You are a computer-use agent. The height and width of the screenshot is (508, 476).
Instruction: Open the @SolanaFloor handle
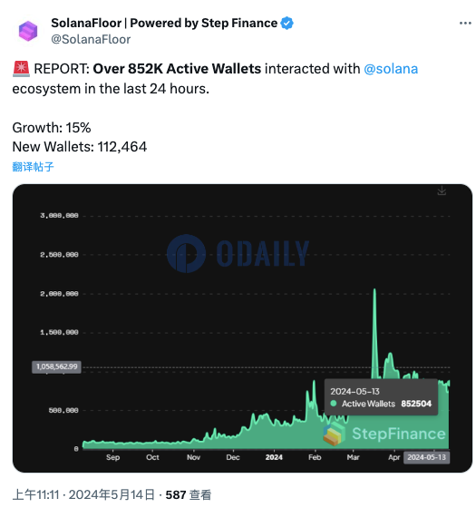click(x=91, y=39)
